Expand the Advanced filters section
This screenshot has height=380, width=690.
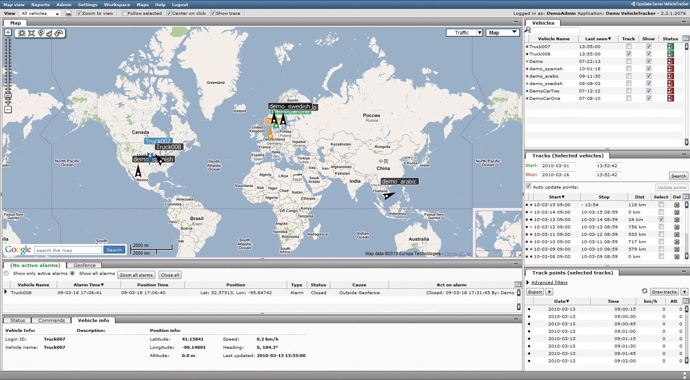tap(549, 283)
